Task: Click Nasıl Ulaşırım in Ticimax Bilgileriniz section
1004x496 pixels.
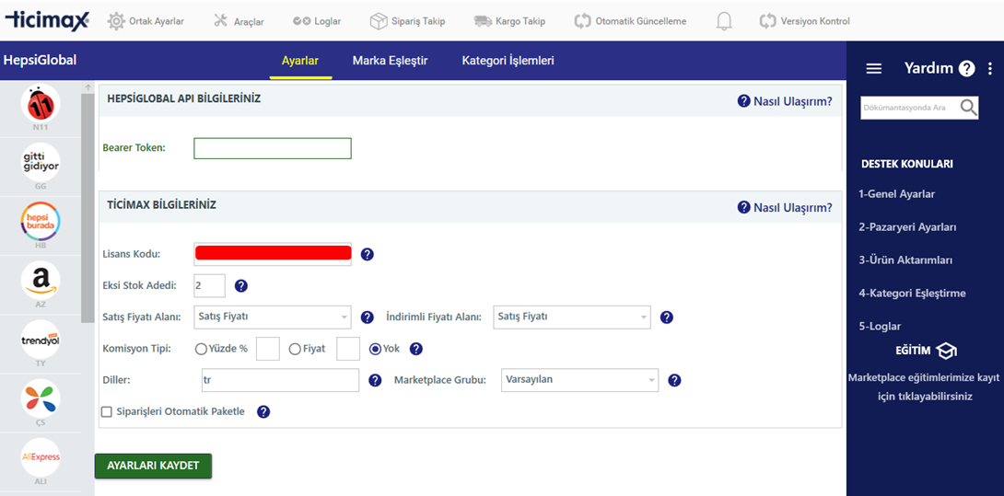Action: click(x=785, y=207)
